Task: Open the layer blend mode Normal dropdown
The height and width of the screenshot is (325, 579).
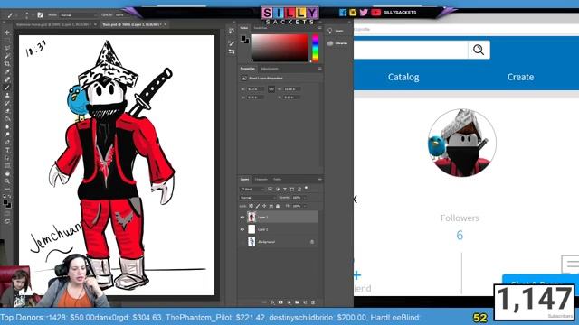Action: pyautogui.click(x=258, y=198)
